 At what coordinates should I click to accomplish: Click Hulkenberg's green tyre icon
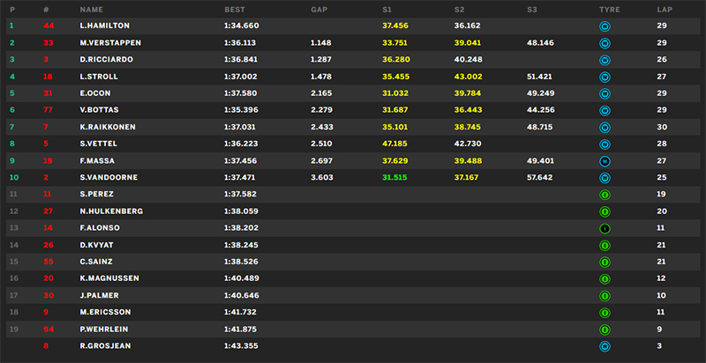pyautogui.click(x=605, y=211)
